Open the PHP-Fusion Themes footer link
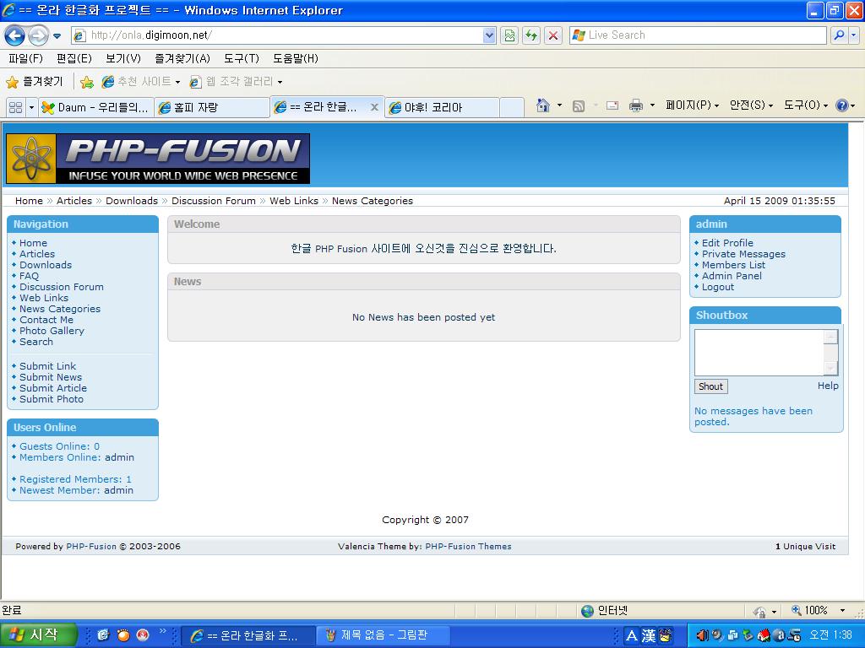 (468, 547)
